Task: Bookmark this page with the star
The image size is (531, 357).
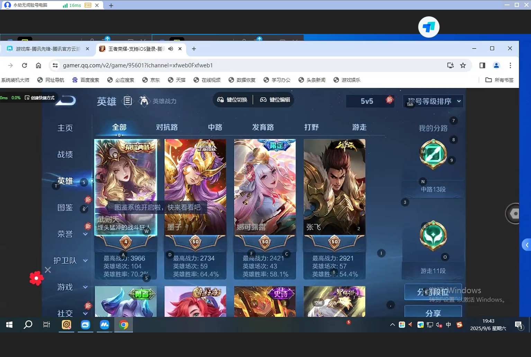Action: [463, 65]
